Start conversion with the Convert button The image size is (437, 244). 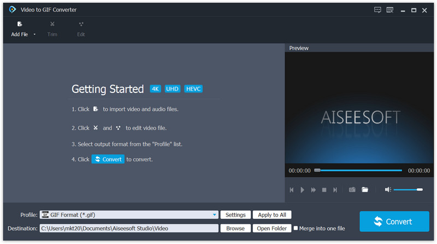tap(393, 222)
